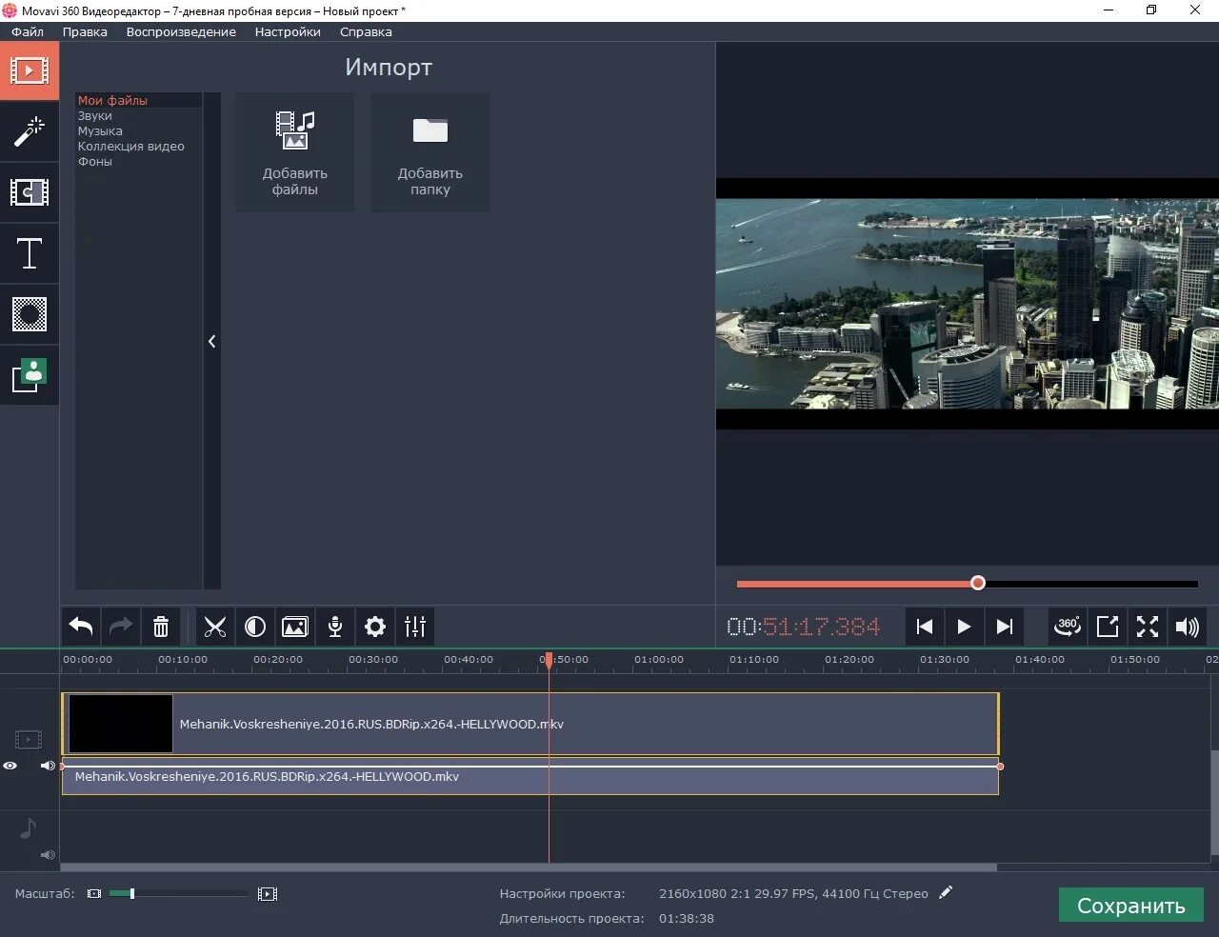Open the Filters magic wand tab
The width and height of the screenshot is (1219, 937).
30,131
